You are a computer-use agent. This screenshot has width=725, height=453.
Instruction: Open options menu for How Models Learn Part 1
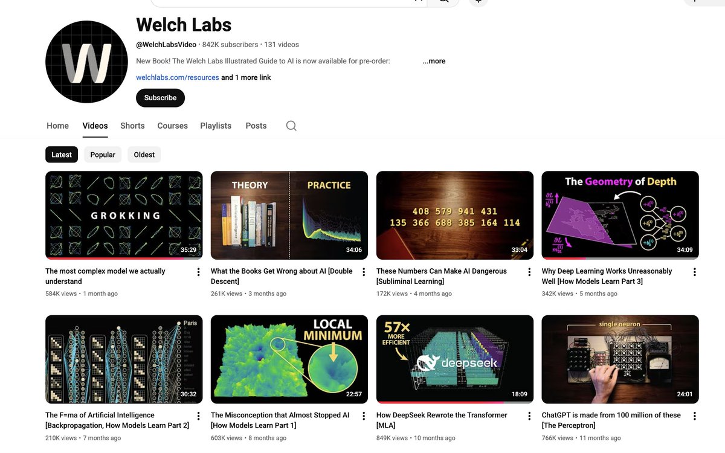(x=364, y=416)
